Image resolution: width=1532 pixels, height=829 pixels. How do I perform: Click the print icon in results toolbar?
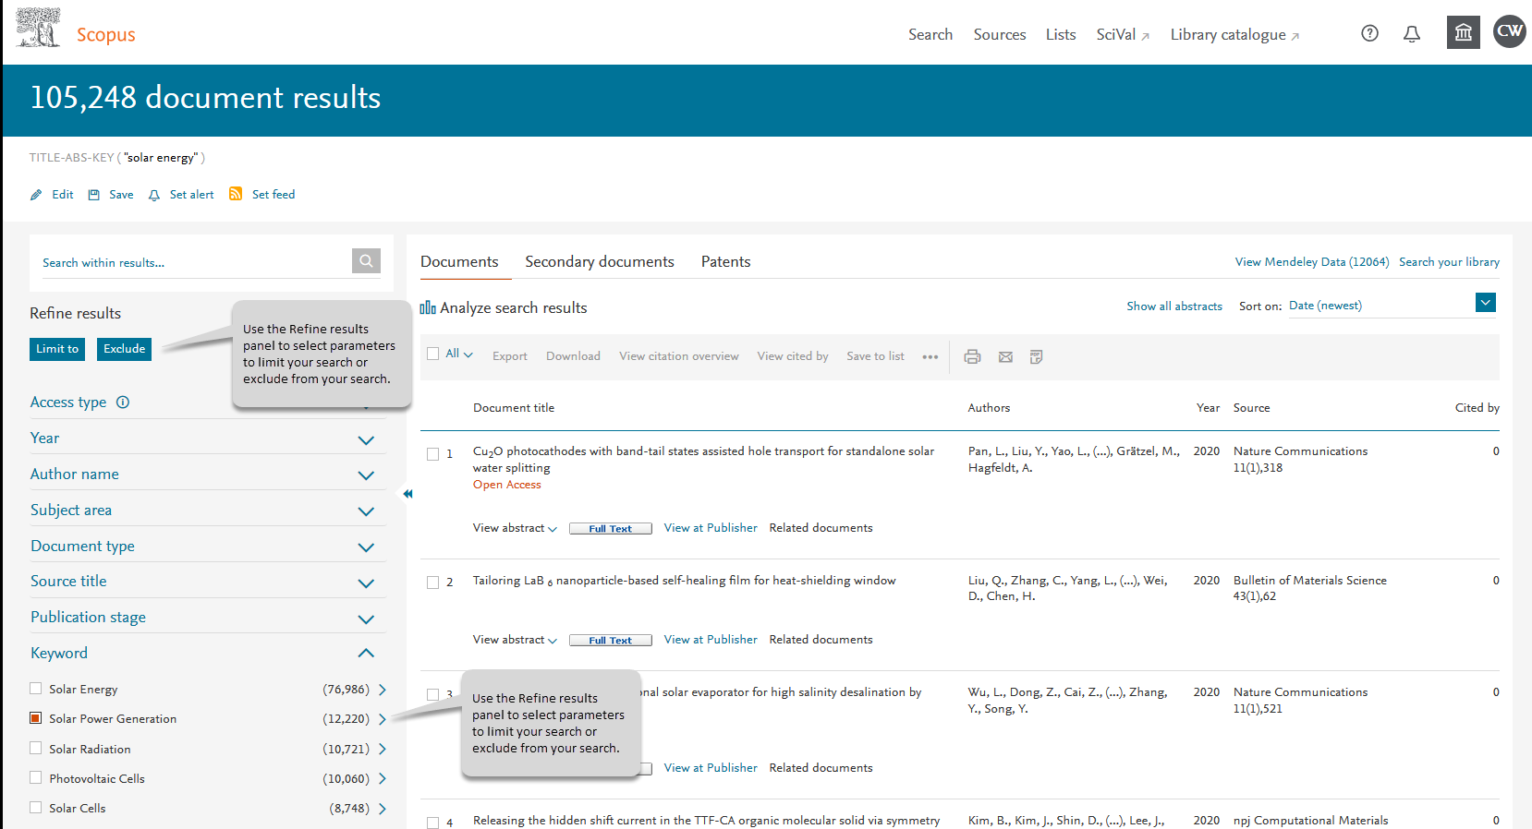click(x=972, y=356)
